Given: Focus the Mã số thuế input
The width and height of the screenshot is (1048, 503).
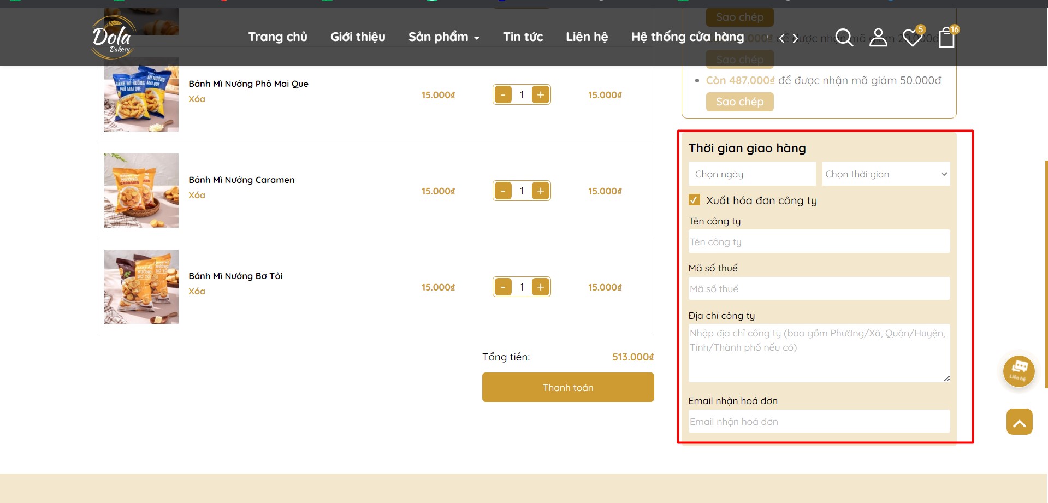Looking at the screenshot, I should 819,288.
